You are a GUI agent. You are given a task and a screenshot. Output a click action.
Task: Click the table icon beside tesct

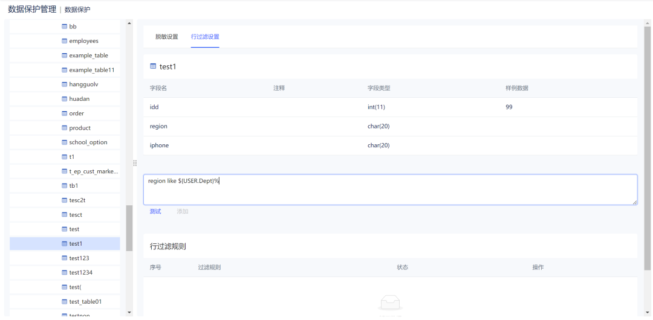[x=64, y=215]
